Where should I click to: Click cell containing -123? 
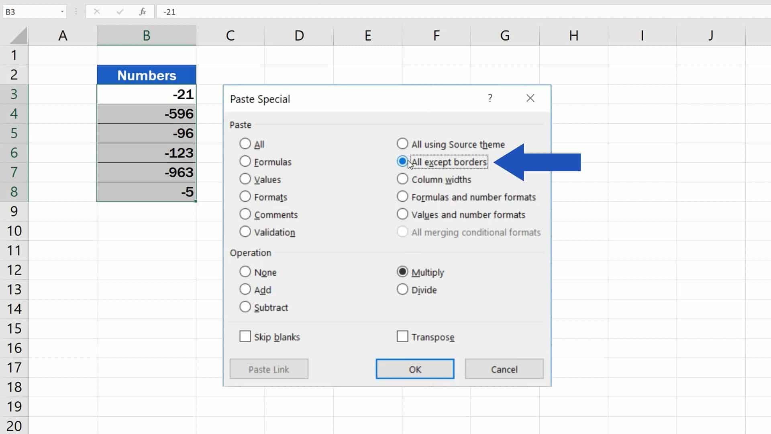tap(147, 153)
